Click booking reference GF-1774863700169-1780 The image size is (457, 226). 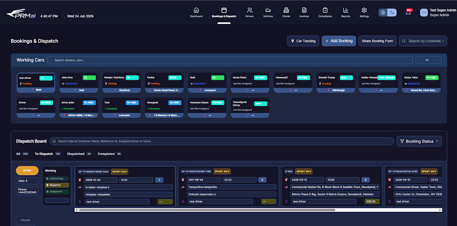(196, 172)
